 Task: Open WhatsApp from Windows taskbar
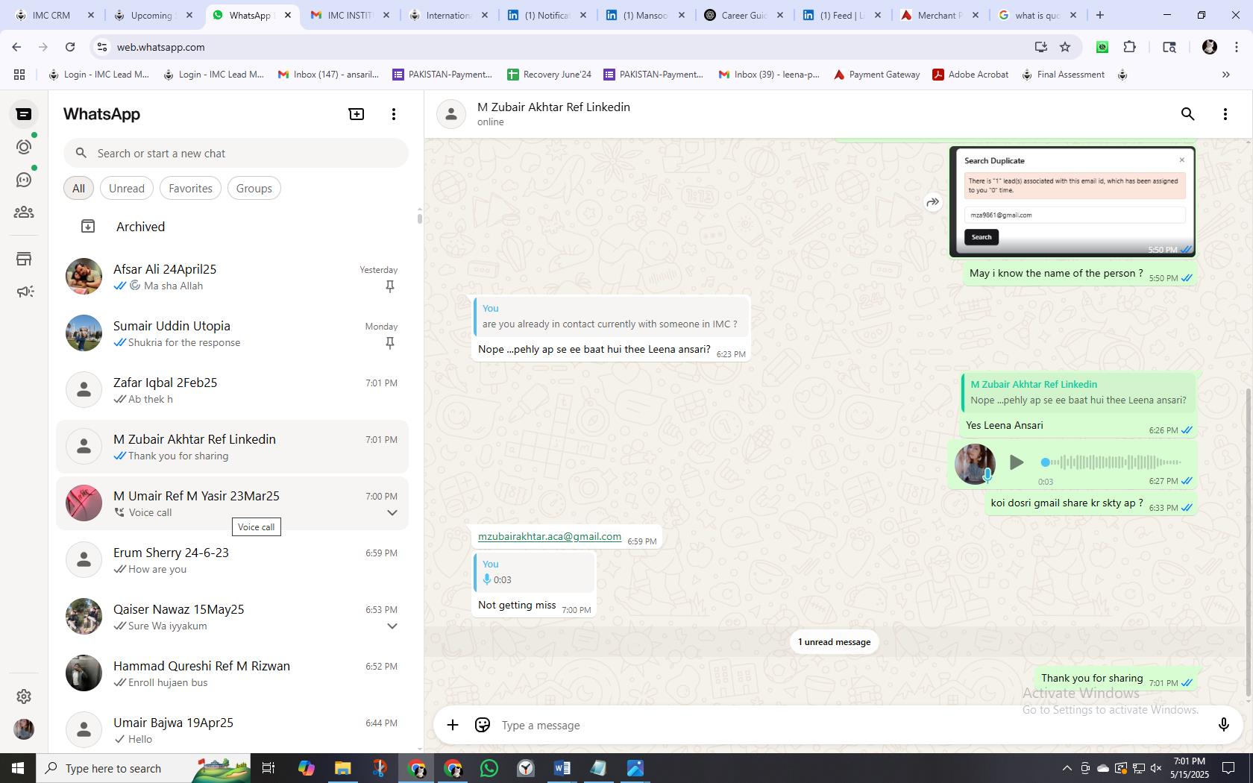489,768
